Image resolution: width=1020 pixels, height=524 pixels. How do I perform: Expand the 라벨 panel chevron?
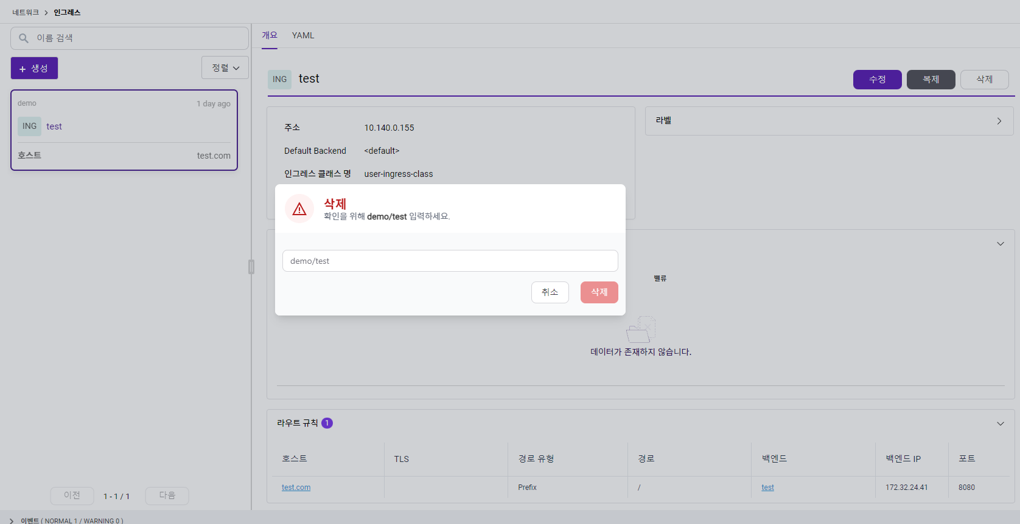pos(999,121)
